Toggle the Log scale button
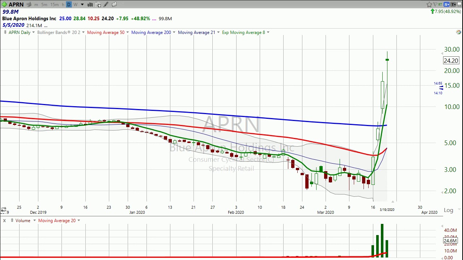Image resolution: width=463 pixels, height=260 pixels. pos(449,210)
